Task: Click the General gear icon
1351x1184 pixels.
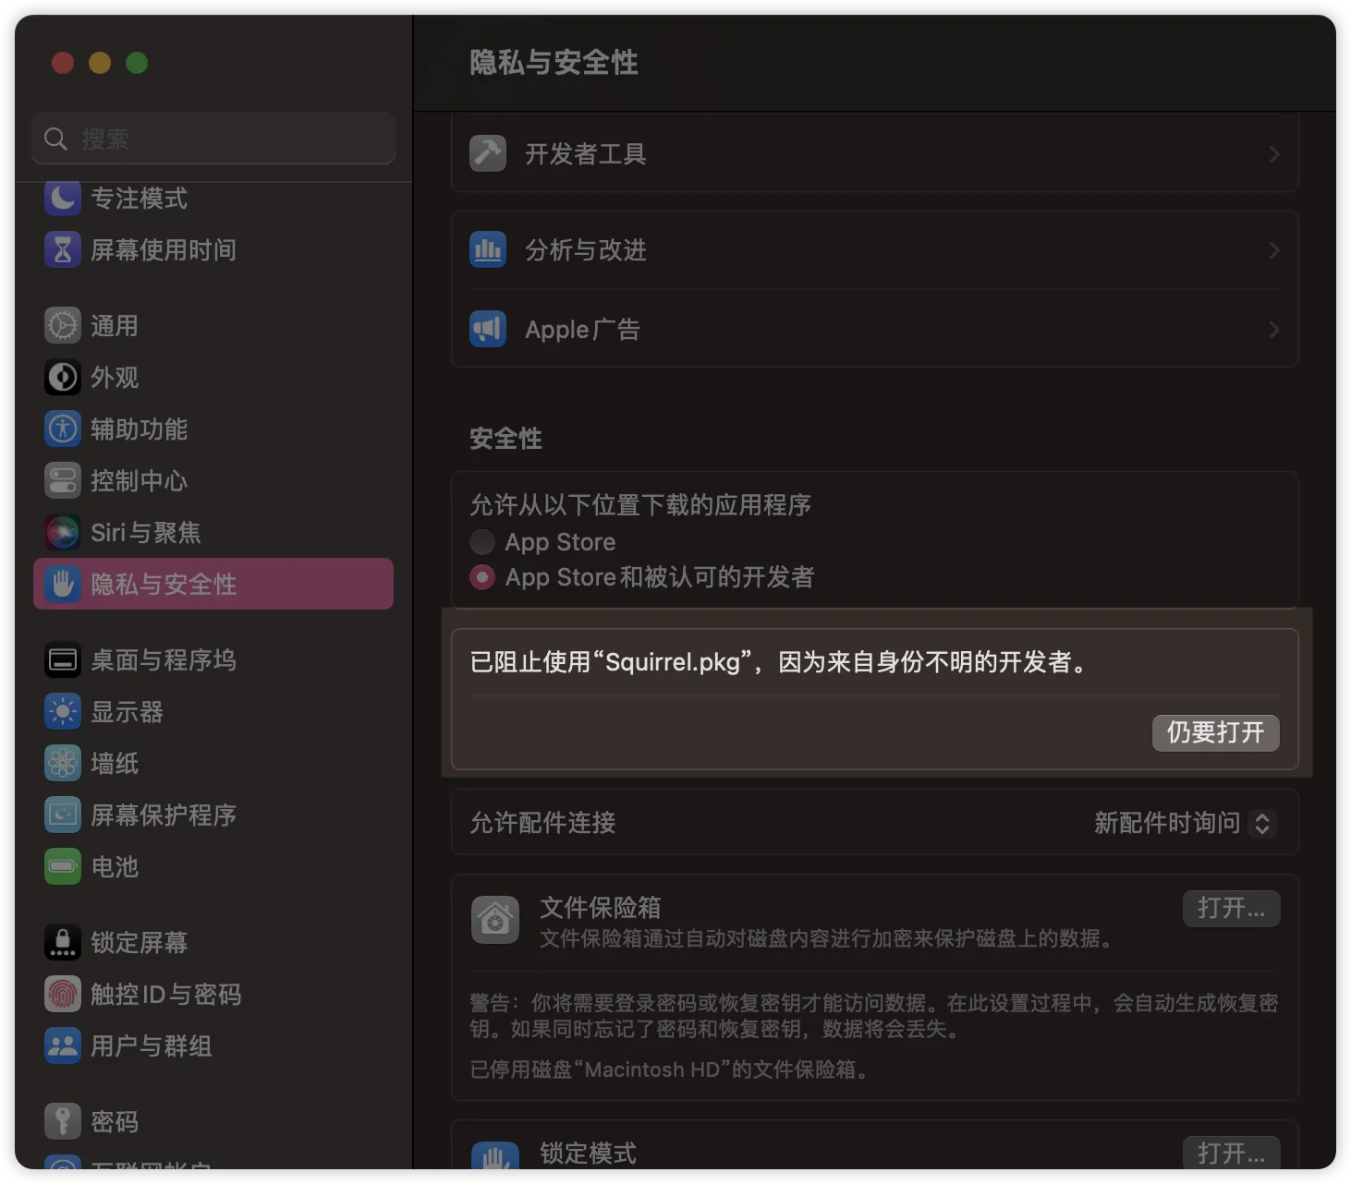Action: coord(63,325)
